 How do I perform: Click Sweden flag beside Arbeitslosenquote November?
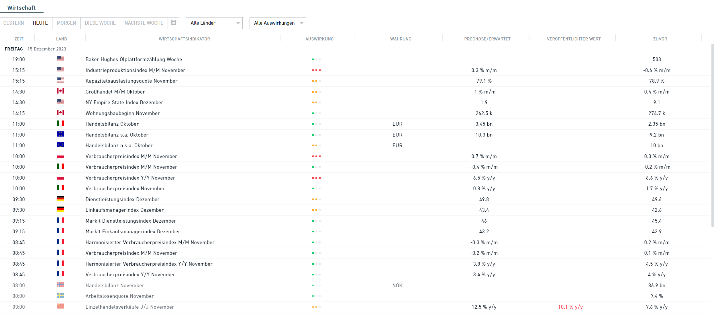coord(60,295)
